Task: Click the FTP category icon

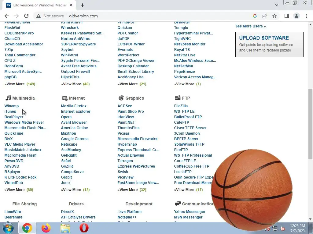Action: click(178, 98)
